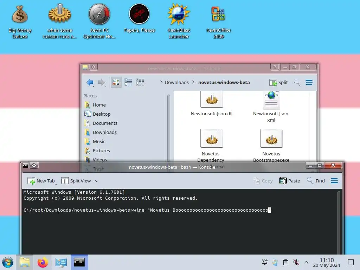Click novetus-windows-beta breadcrumb in Dolphin
The height and width of the screenshot is (270, 360).
click(x=224, y=82)
